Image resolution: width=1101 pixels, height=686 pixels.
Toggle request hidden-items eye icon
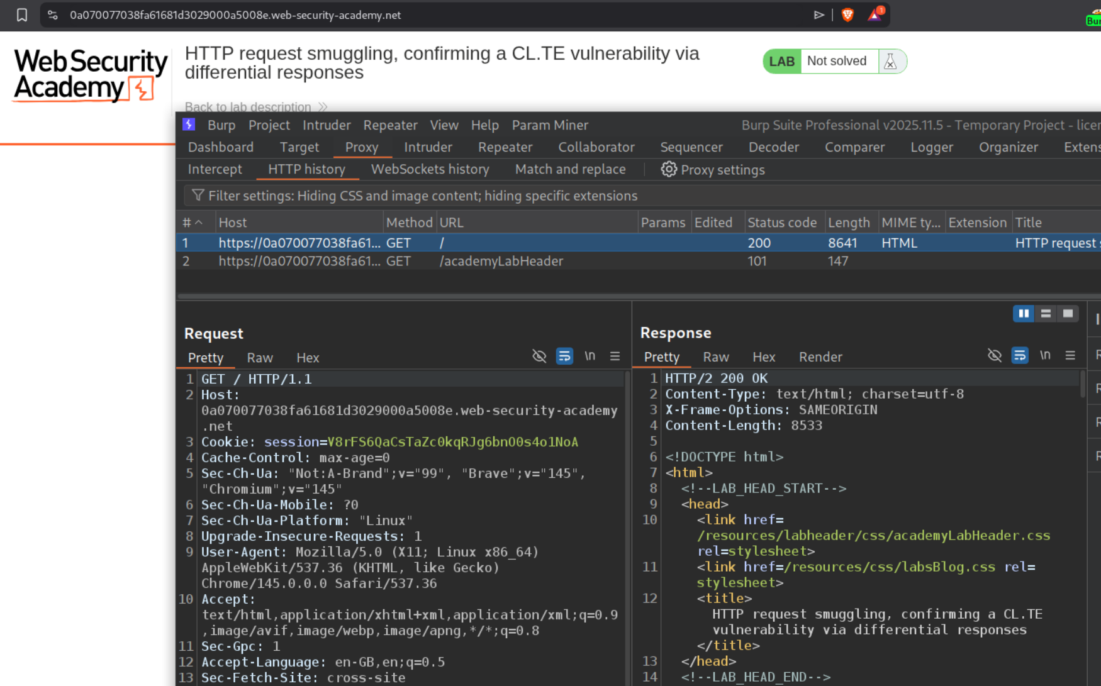click(539, 357)
